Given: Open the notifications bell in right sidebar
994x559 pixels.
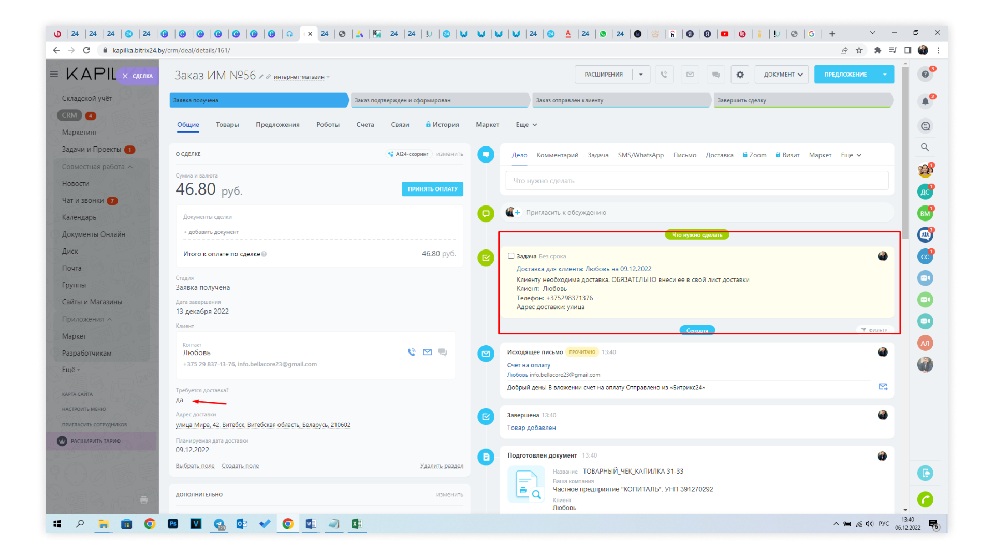Looking at the screenshot, I should pos(925,101).
